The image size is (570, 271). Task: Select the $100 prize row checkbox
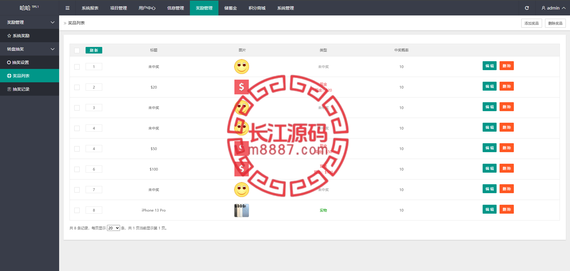(x=77, y=169)
